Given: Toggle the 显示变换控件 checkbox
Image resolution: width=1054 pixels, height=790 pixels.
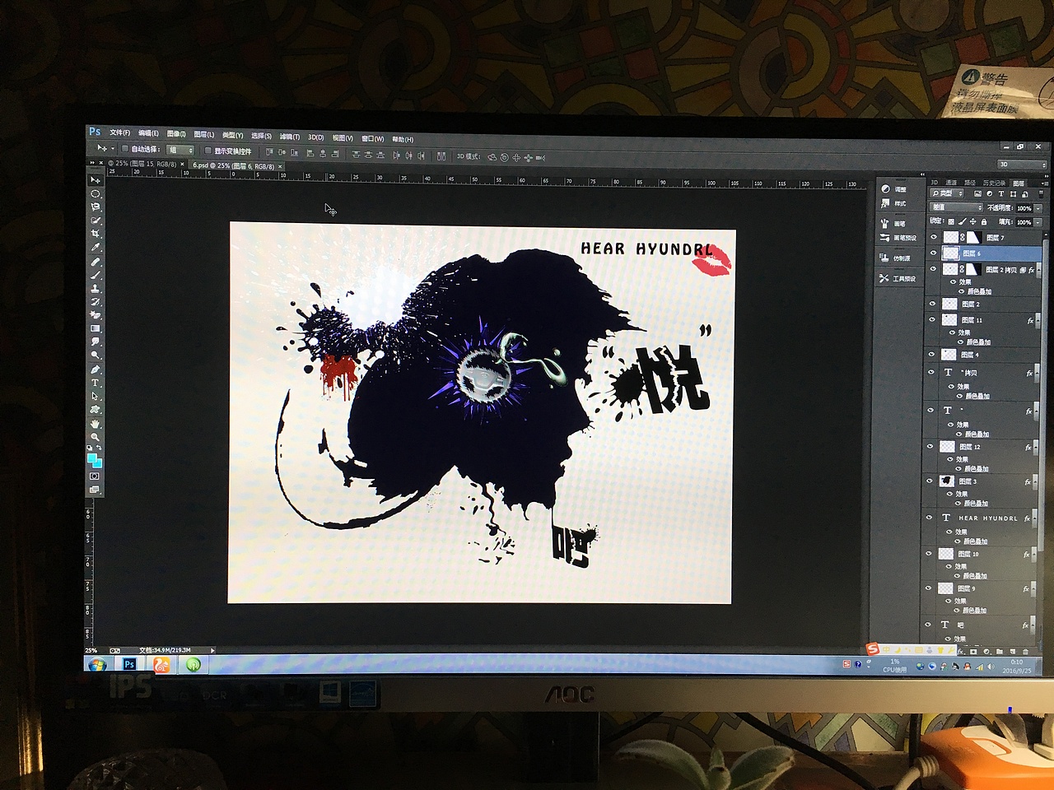Looking at the screenshot, I should point(208,151).
